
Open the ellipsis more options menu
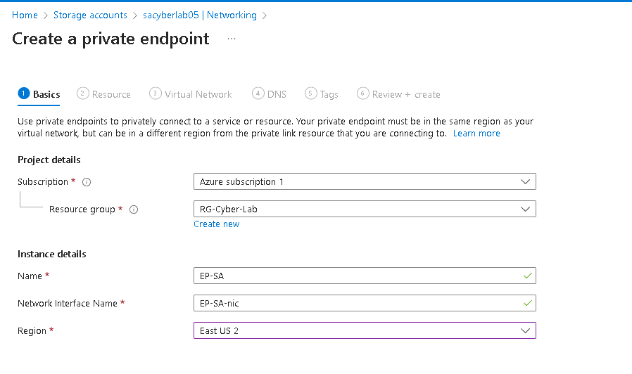232,39
